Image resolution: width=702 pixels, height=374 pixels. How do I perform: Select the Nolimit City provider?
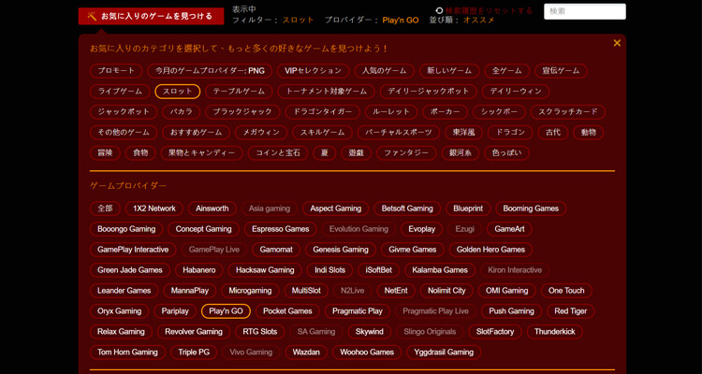point(446,291)
